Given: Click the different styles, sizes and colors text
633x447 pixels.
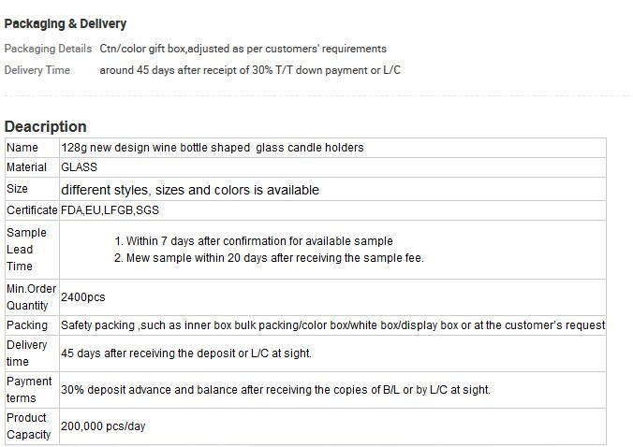Looking at the screenshot, I should point(190,190).
